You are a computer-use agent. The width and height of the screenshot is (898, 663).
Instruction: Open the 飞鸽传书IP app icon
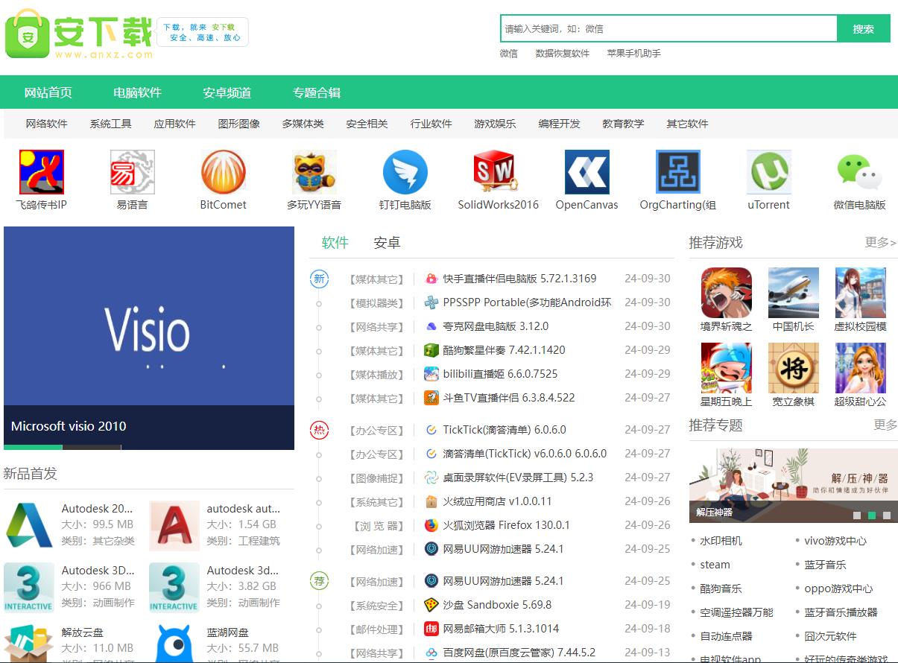point(42,172)
